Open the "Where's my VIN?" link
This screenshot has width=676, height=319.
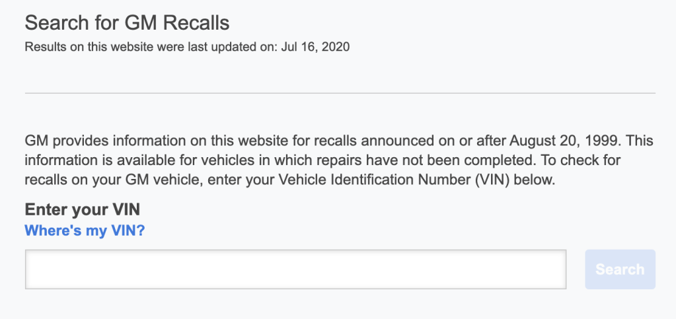[85, 230]
